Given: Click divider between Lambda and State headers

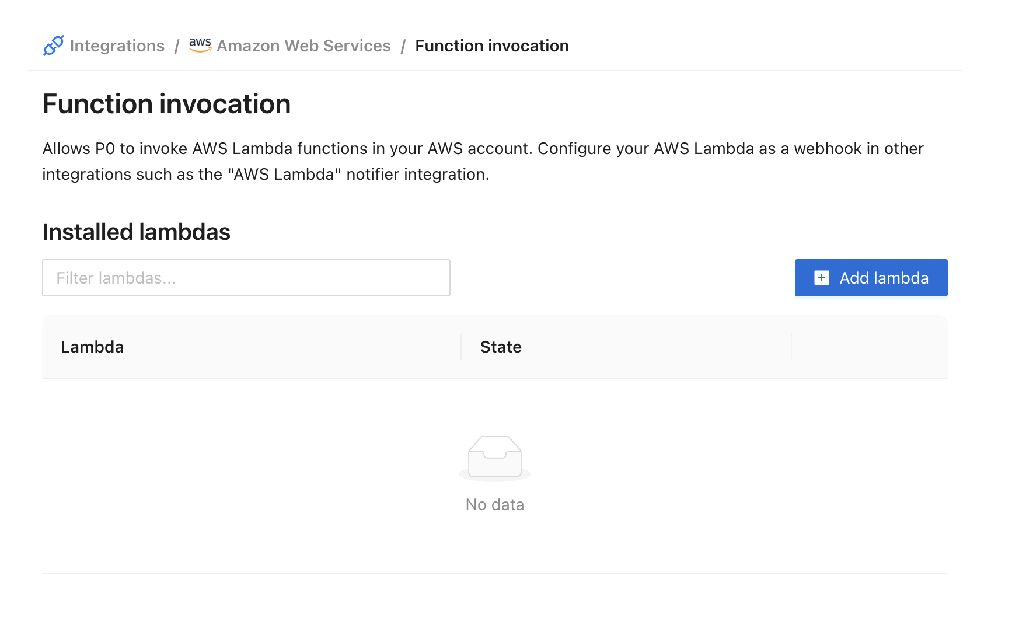Looking at the screenshot, I should pyautogui.click(x=461, y=347).
